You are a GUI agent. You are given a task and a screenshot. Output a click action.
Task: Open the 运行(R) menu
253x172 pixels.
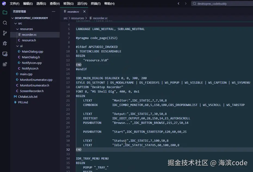(82, 4)
